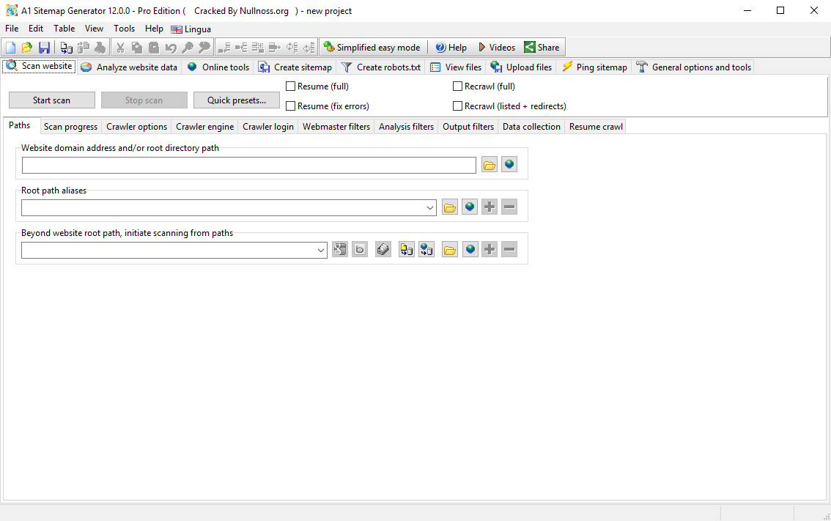Click the Start scan button
The height and width of the screenshot is (521, 831).
(x=52, y=100)
